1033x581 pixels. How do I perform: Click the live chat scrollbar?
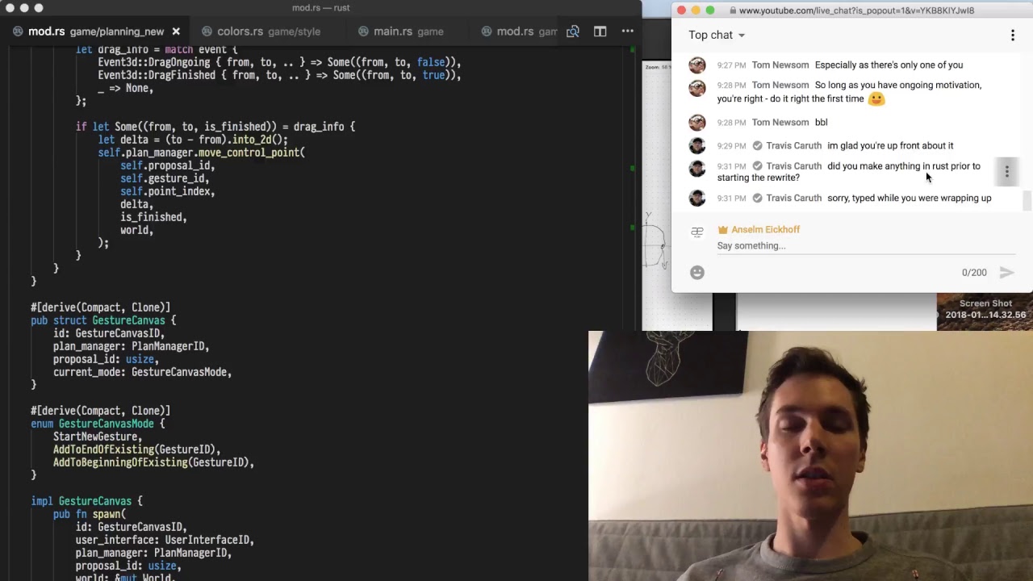tap(1027, 200)
